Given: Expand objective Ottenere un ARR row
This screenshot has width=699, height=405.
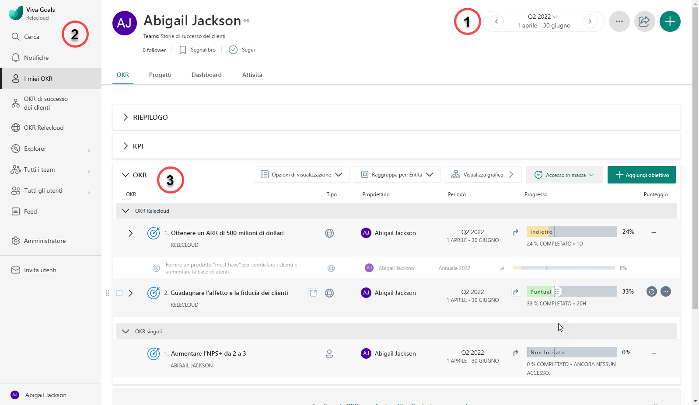Looking at the screenshot, I should coord(130,233).
